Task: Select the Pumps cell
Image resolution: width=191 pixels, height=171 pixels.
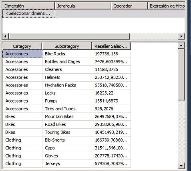Action: click(x=67, y=101)
